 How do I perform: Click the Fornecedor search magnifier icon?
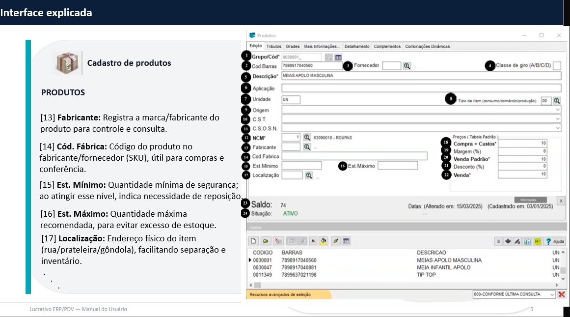(407, 66)
